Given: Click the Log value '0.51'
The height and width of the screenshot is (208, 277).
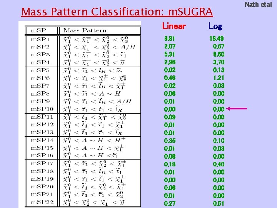Looking at the screenshot, I should point(219,204).
